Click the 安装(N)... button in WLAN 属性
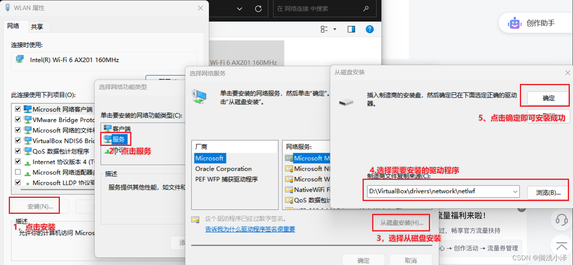This screenshot has height=265, width=573. pos(40,206)
